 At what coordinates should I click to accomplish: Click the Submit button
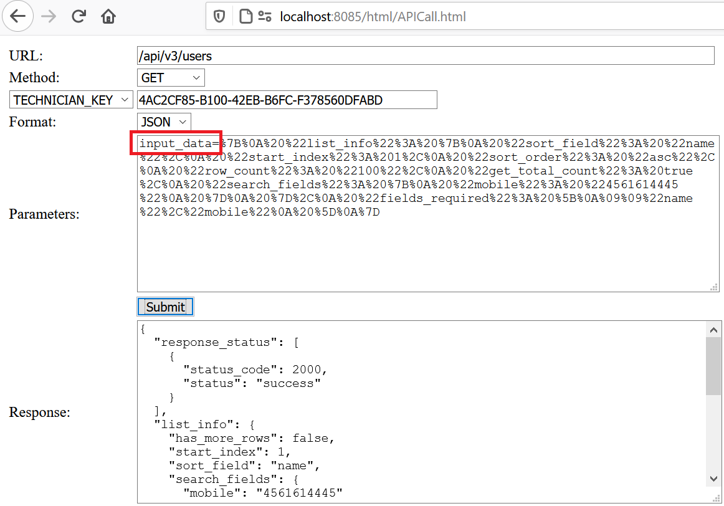click(x=165, y=307)
